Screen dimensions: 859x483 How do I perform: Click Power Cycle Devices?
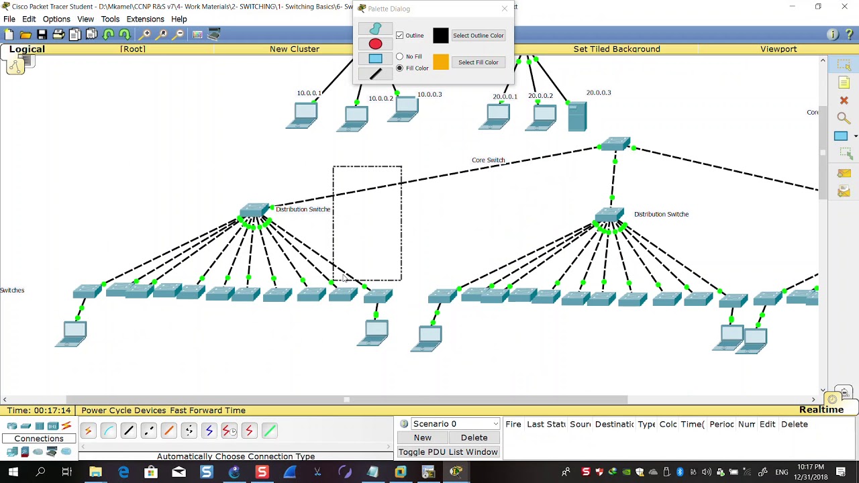(123, 410)
